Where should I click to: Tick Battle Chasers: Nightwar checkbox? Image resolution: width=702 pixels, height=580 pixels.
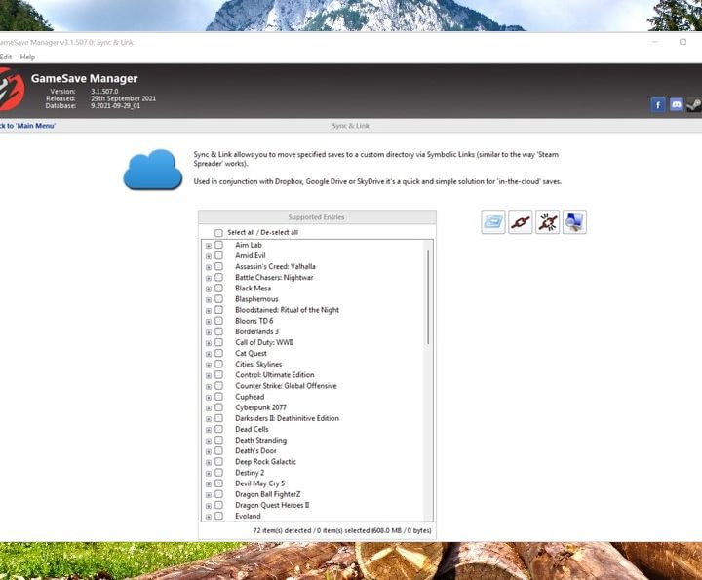218,278
